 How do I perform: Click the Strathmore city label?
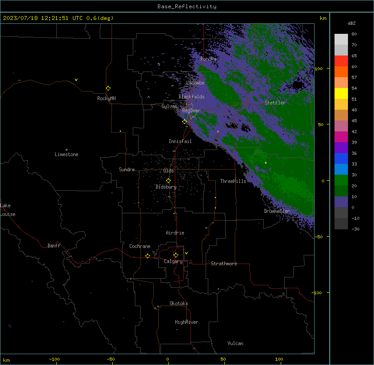[x=224, y=264]
